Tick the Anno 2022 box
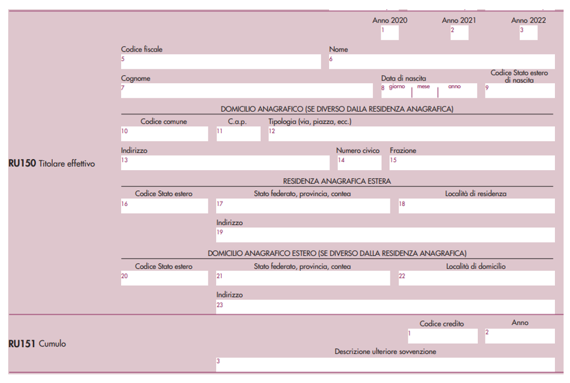The image size is (570, 383). coord(528,33)
